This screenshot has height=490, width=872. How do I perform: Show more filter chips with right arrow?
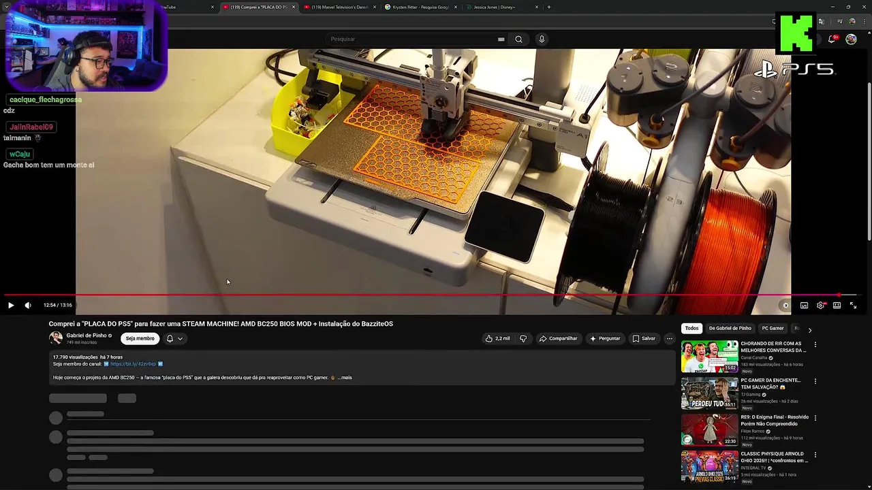click(809, 329)
